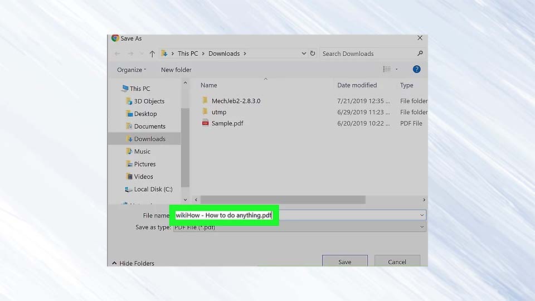Sort files by Type column

406,85
